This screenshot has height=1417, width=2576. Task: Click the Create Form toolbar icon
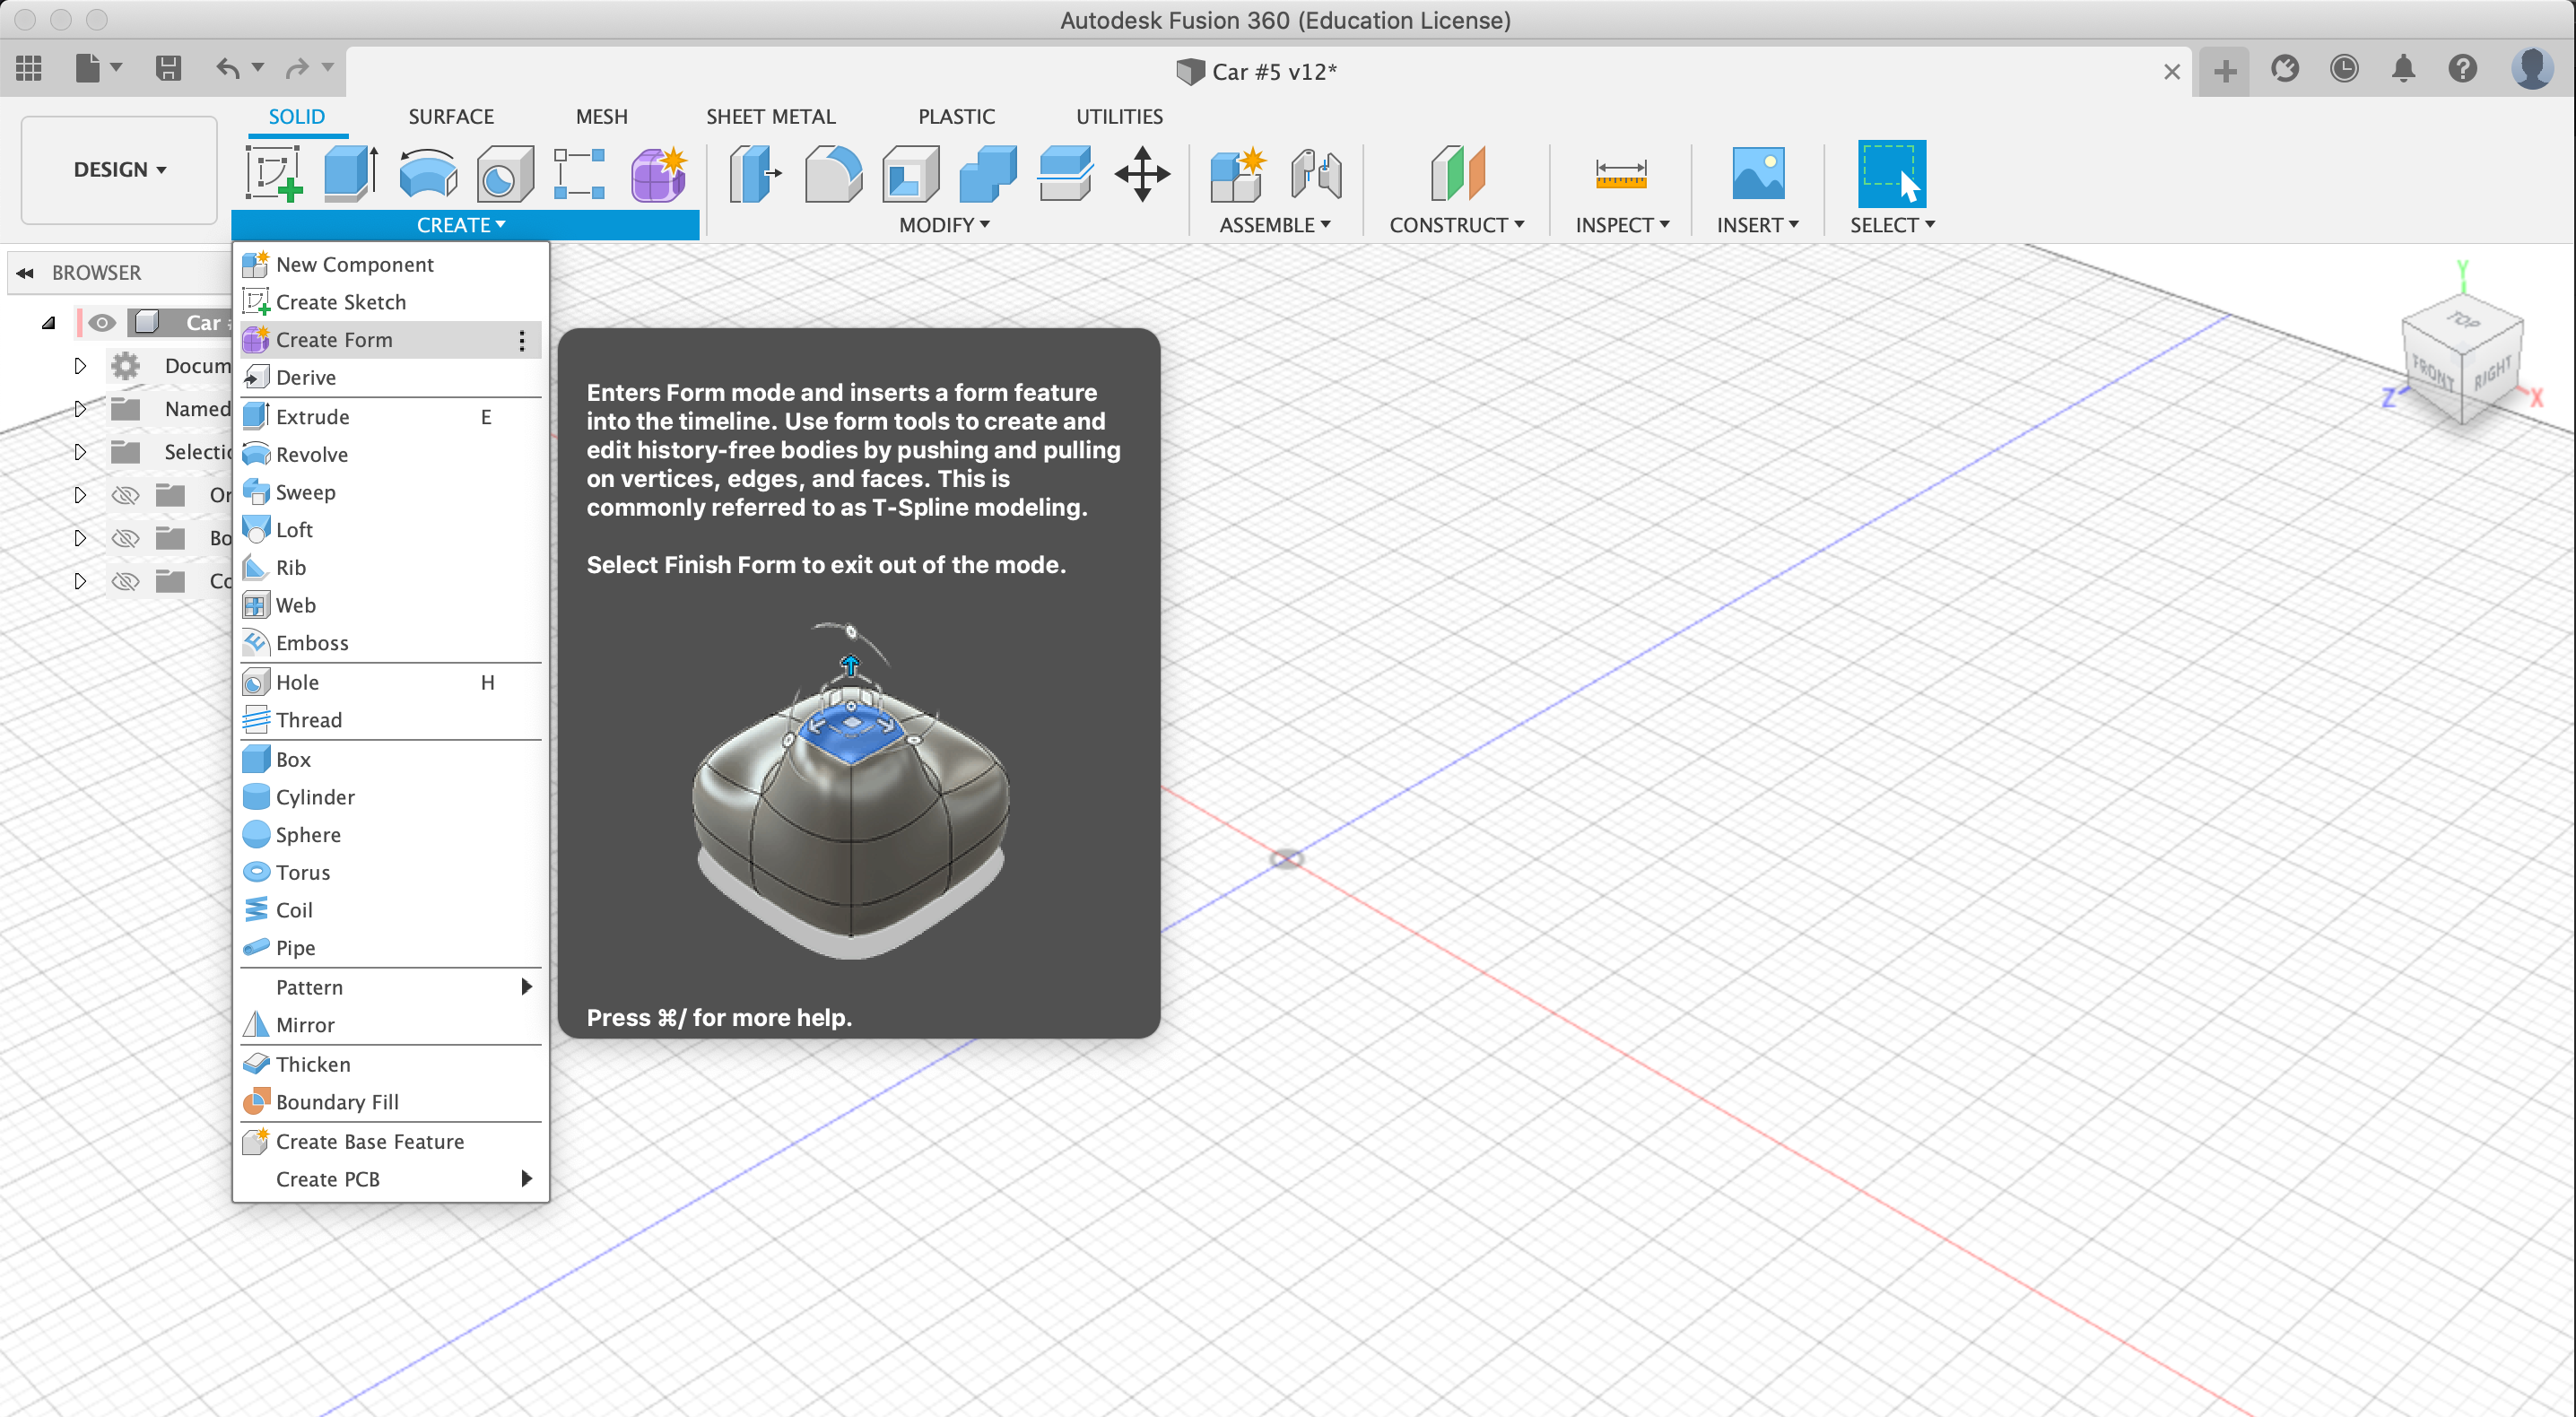tap(658, 174)
